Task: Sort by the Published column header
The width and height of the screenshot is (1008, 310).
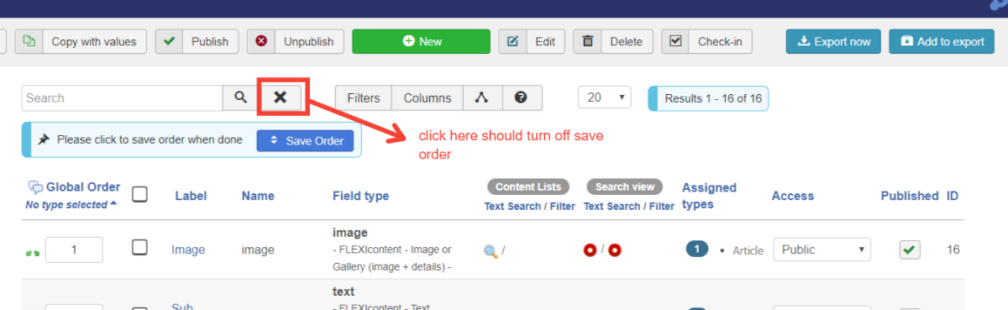Action: pyautogui.click(x=909, y=196)
